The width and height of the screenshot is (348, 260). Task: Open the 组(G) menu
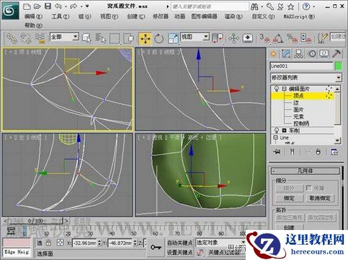(85, 17)
